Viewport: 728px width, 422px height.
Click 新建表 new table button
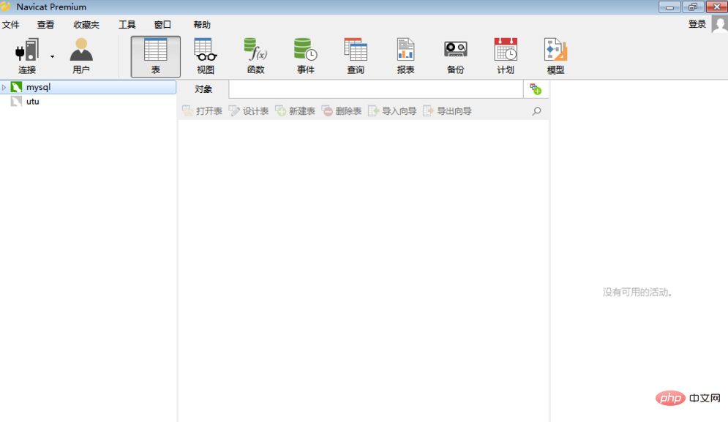296,111
